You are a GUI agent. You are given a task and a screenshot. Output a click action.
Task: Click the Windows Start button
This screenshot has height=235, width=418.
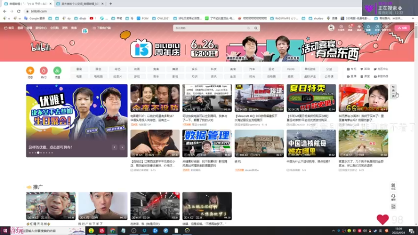point(5,231)
